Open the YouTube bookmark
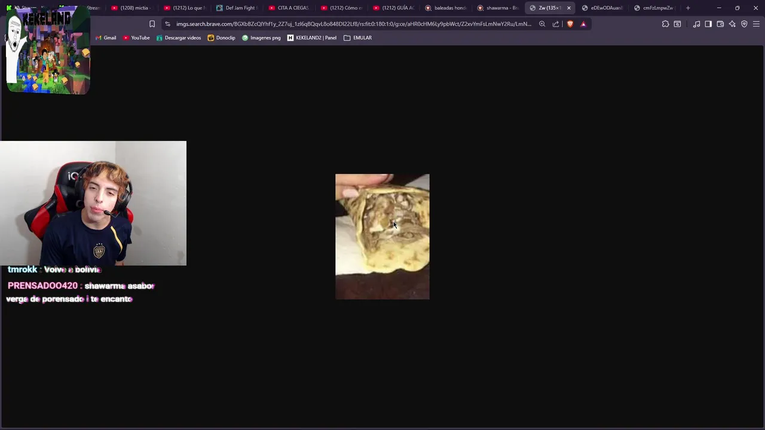 (x=136, y=38)
